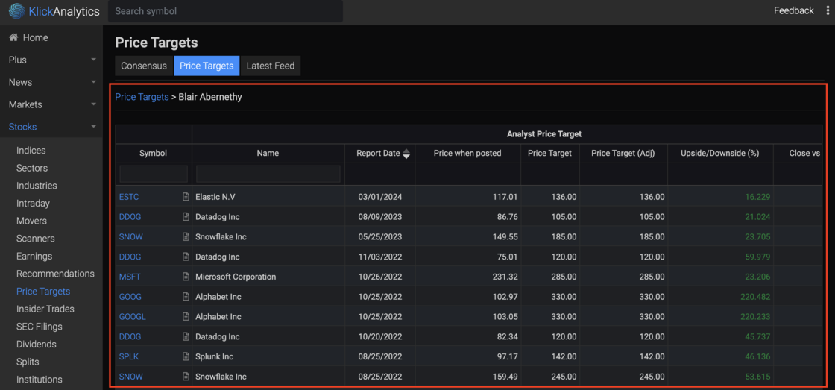The height and width of the screenshot is (390, 835).
Task: Click the Upside/Downside (%) column header
Action: tap(720, 153)
